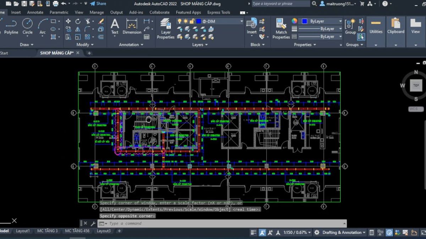The height and width of the screenshot is (239, 426).
Task: Select the Move tool
Action: tap(68, 21)
